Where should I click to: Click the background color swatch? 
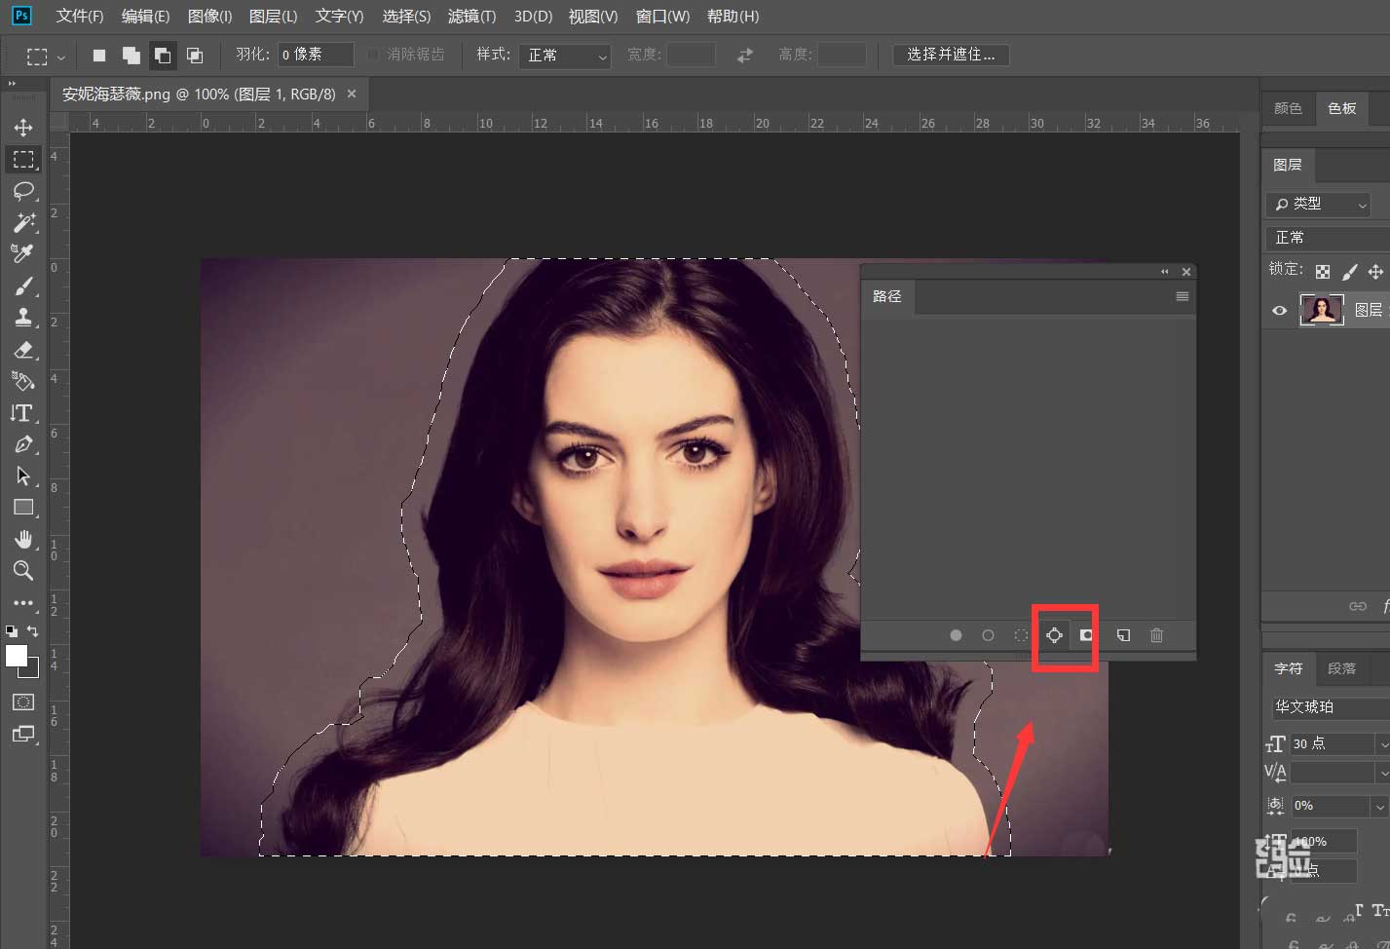32,670
